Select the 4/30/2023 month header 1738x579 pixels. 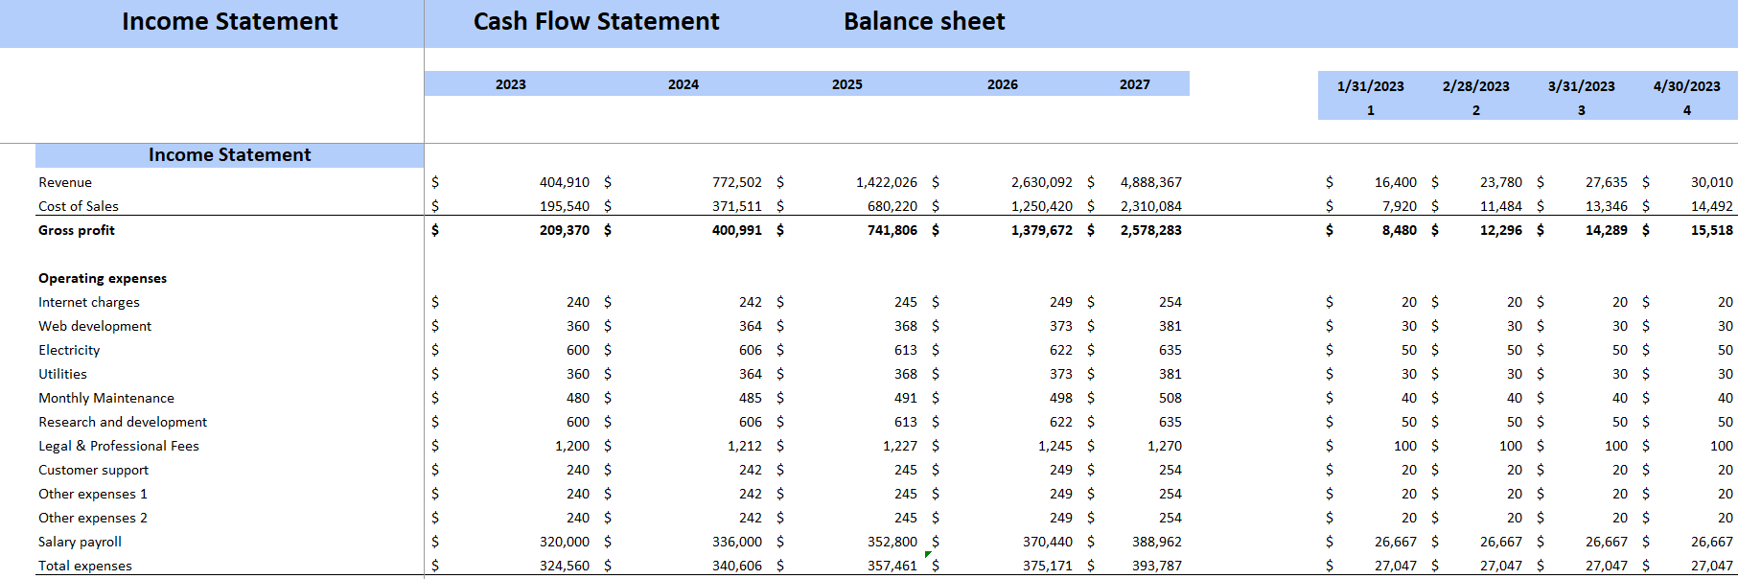[x=1687, y=86]
